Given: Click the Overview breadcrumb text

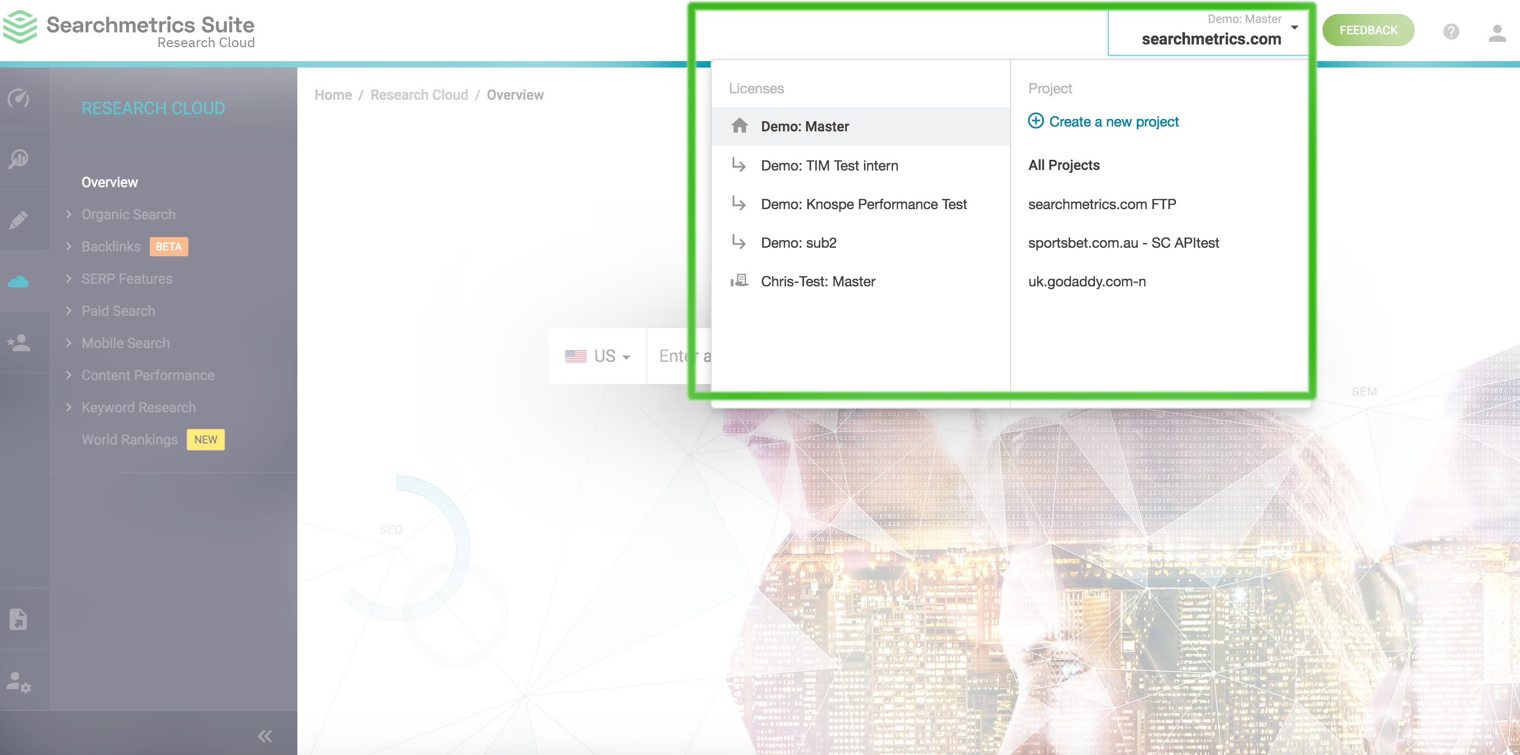Looking at the screenshot, I should click(515, 95).
